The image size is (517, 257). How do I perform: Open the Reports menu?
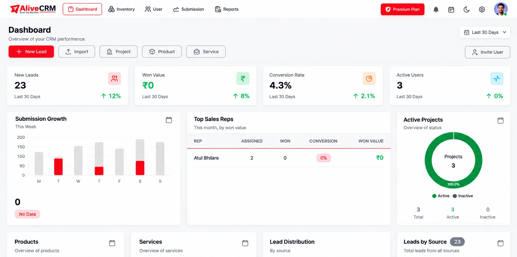pyautogui.click(x=227, y=9)
